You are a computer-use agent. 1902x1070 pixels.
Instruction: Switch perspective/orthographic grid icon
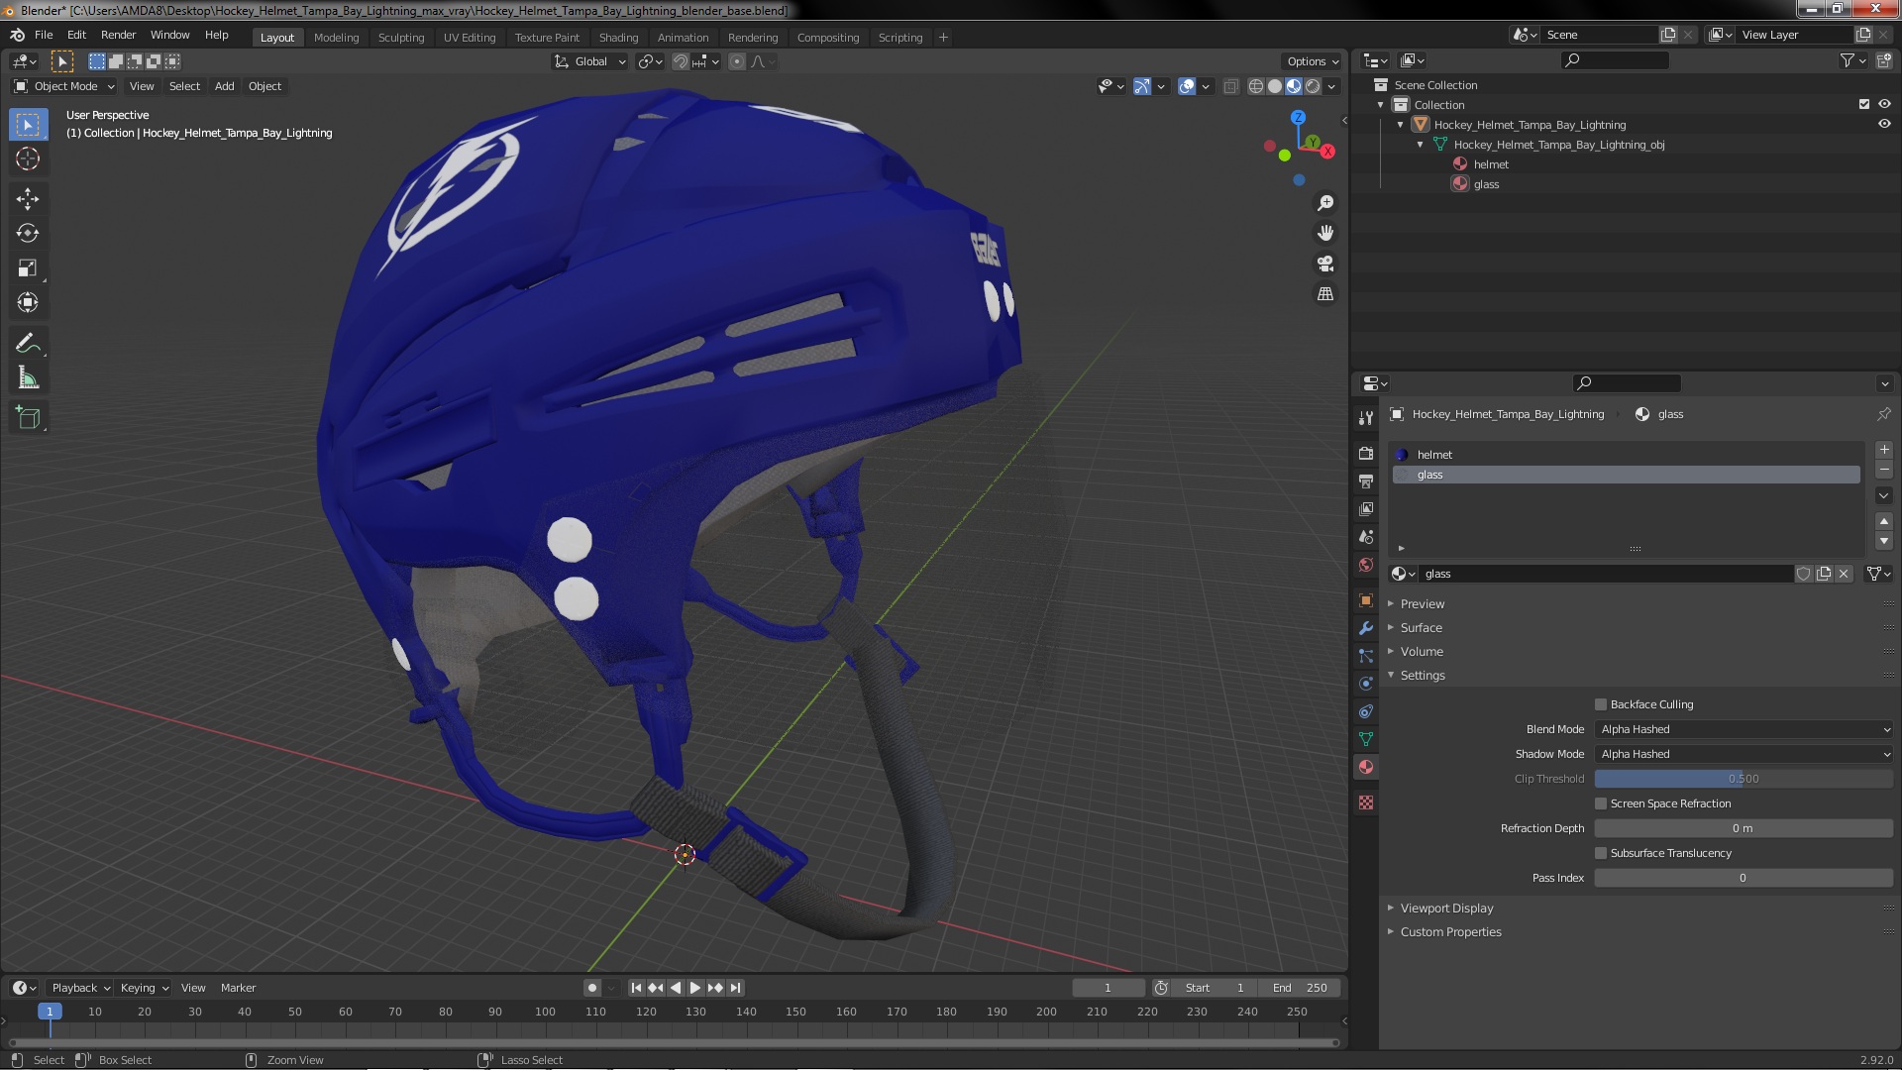coord(1325,294)
